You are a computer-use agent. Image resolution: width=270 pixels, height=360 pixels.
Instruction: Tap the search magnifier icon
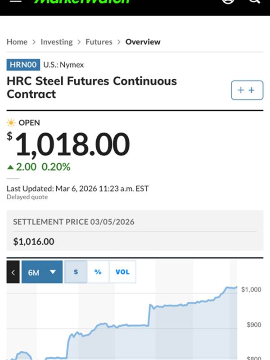[x=255, y=1]
